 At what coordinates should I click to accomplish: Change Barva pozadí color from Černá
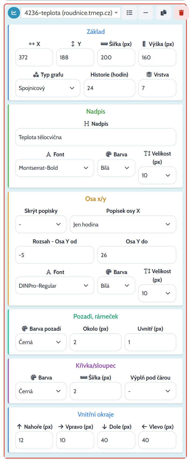point(41,342)
